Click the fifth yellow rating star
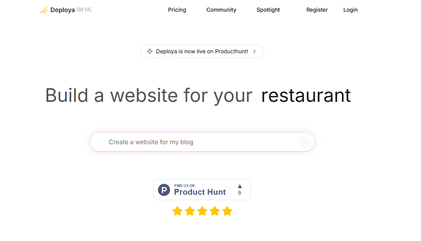 (x=227, y=211)
